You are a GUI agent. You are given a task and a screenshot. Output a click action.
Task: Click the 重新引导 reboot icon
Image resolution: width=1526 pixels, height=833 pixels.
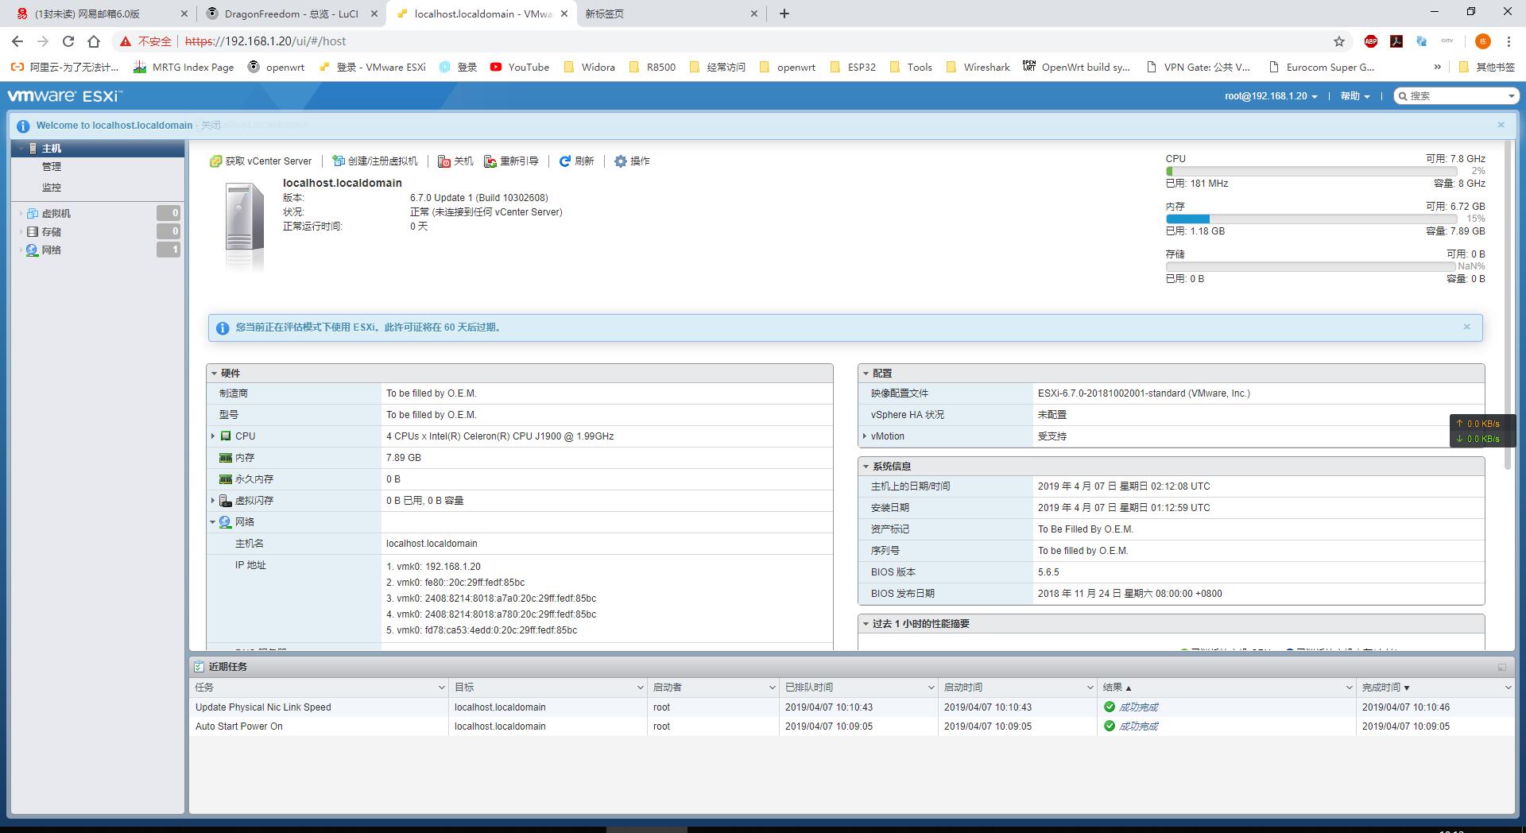[x=490, y=161]
